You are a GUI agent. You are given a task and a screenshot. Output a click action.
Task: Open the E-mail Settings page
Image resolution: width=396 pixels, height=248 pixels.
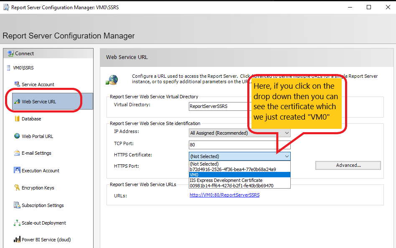click(x=36, y=153)
